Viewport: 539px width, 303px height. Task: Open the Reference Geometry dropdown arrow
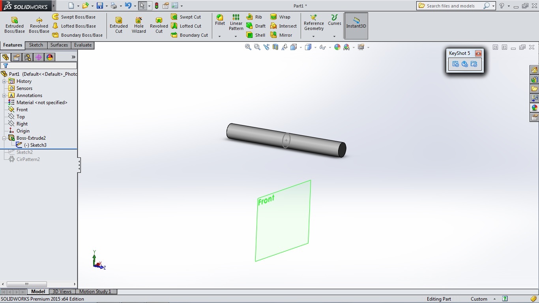pyautogui.click(x=314, y=36)
